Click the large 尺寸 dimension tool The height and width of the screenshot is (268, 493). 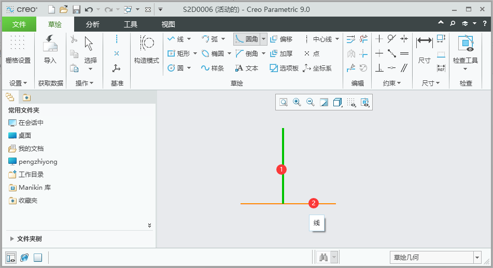point(424,49)
